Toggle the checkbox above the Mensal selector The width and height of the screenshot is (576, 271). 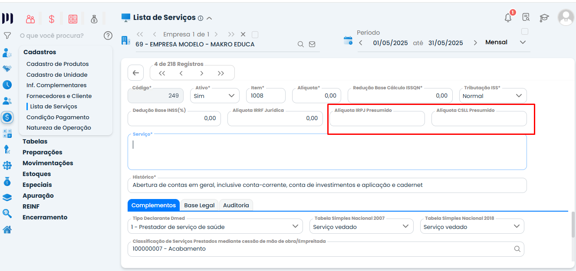coord(525,32)
